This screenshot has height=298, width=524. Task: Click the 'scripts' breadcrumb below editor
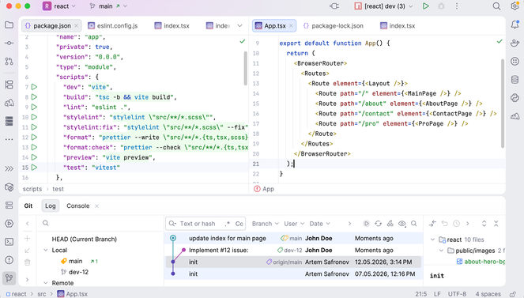click(x=32, y=189)
